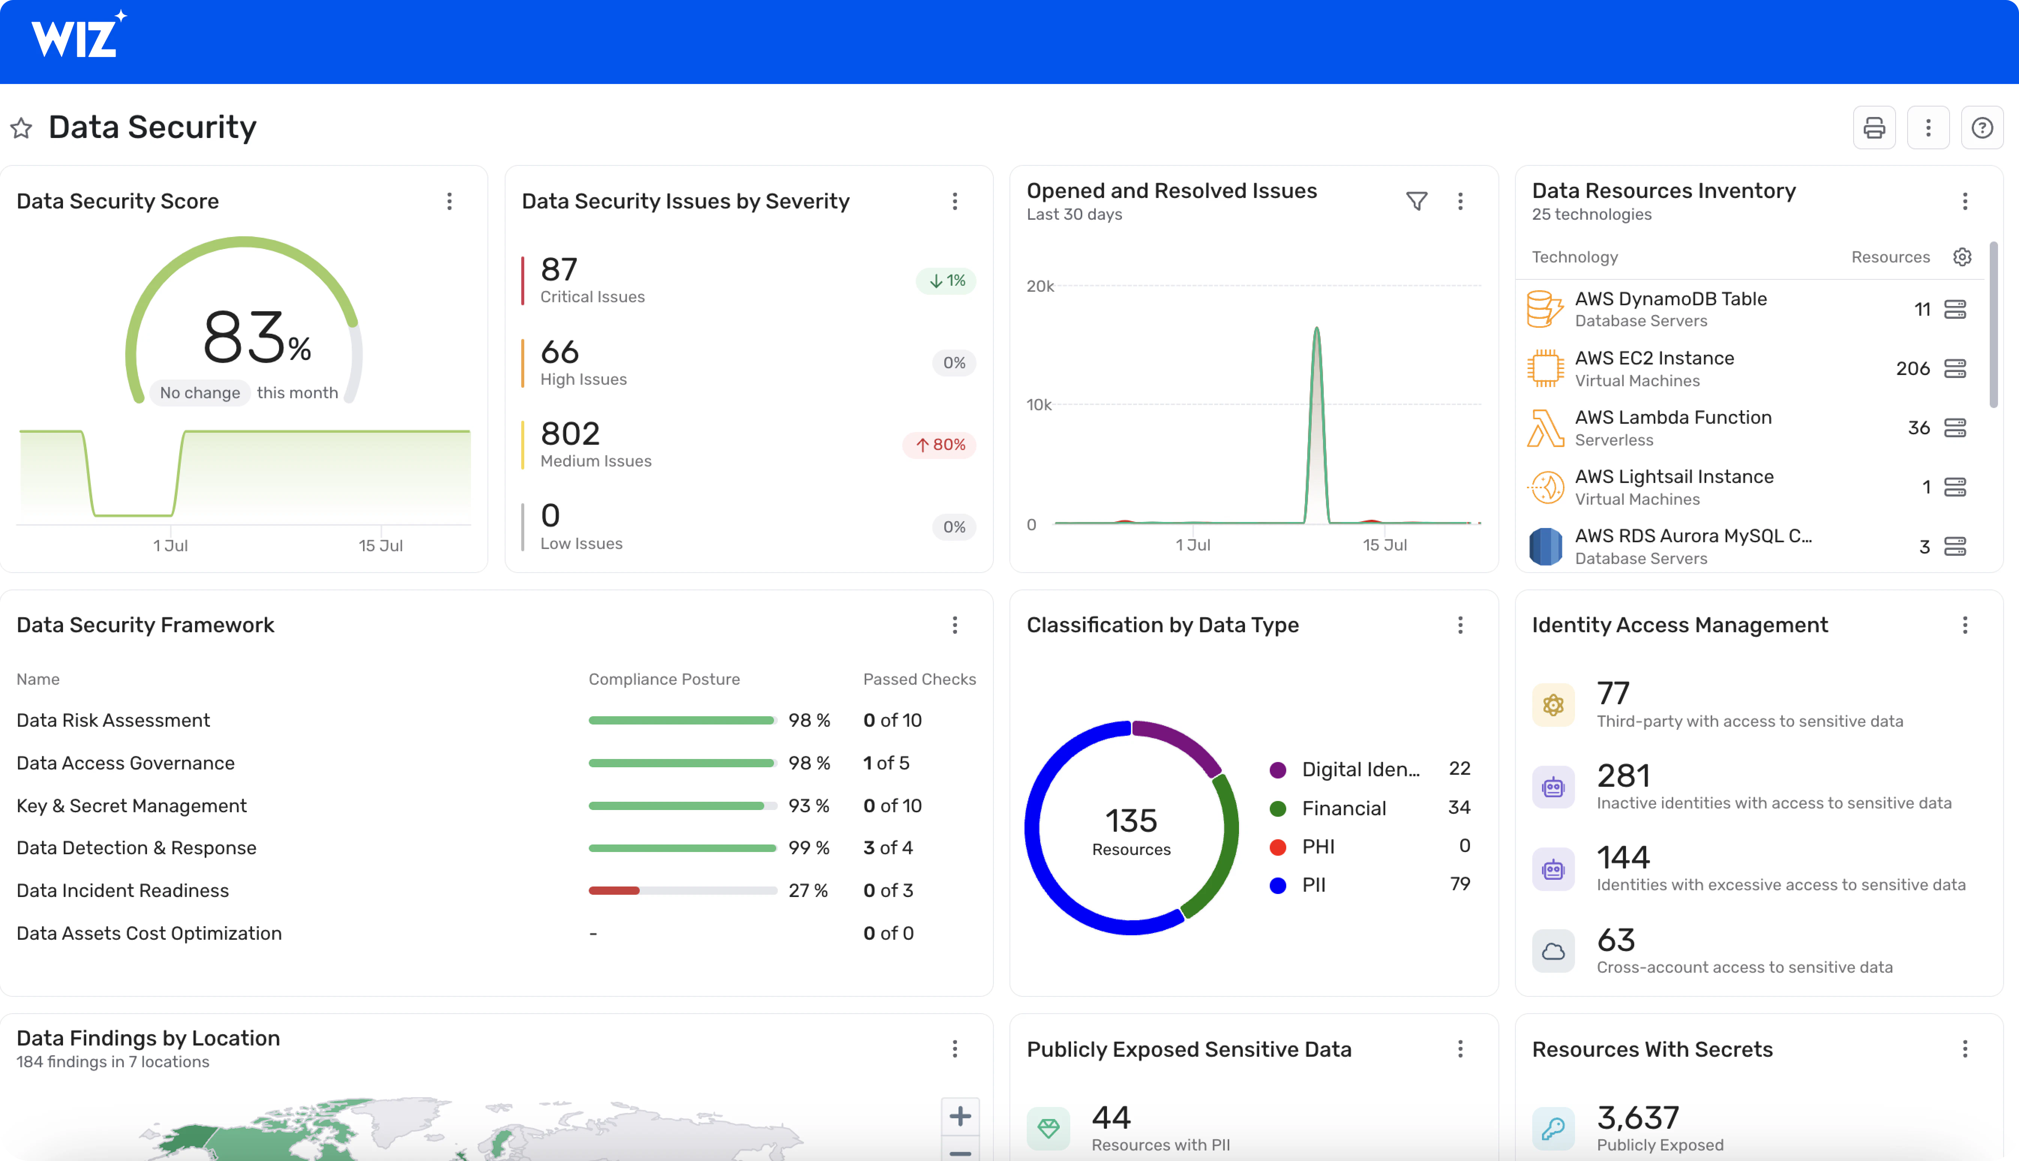Click the red 27% Data Incident Readiness bar
Viewport: 2019px width, 1161px height.
click(614, 891)
